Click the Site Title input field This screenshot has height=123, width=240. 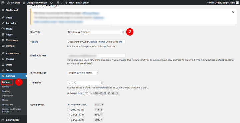point(96,32)
